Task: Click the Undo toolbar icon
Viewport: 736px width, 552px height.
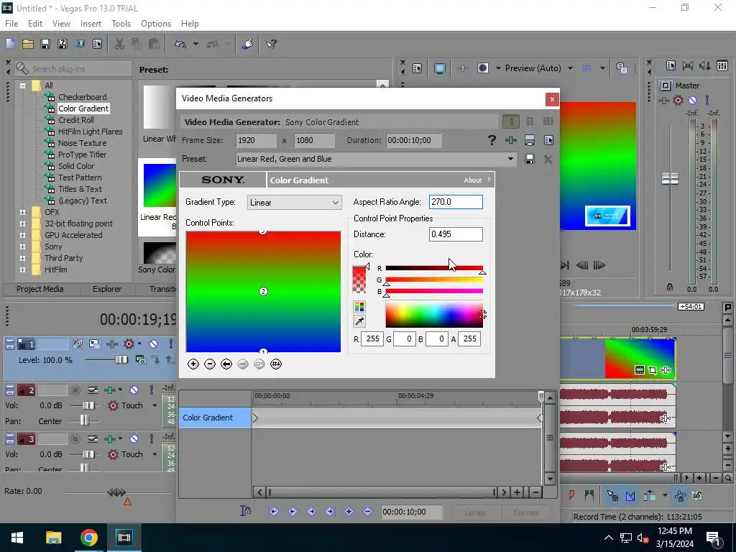Action: tap(180, 44)
